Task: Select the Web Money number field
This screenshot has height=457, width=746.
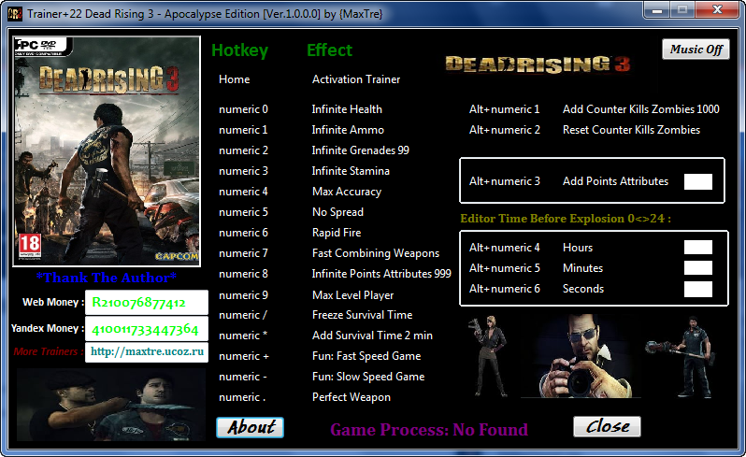Action: [x=147, y=303]
